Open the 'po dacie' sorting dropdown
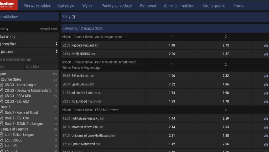The image size is (269, 152). tap(29, 51)
